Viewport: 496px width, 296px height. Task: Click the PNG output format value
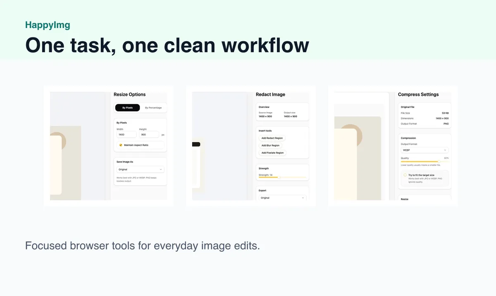446,124
